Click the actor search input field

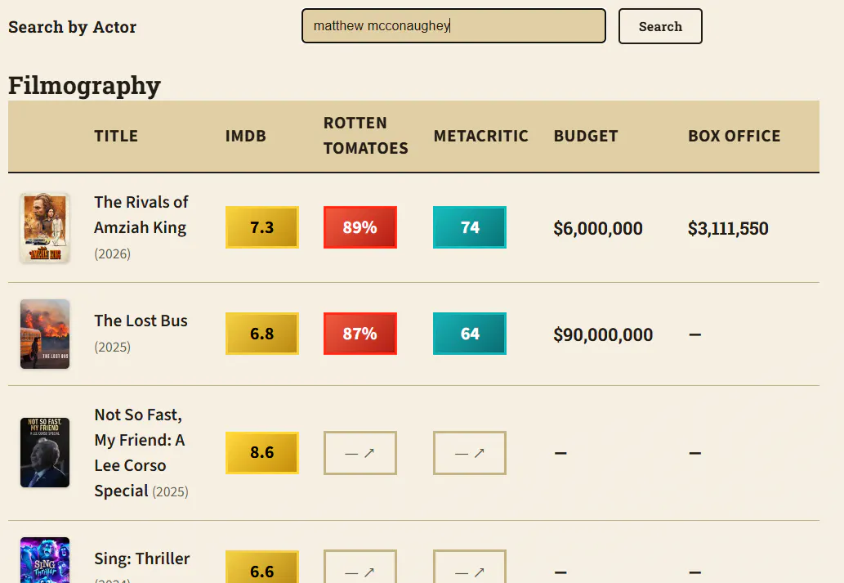[x=453, y=26]
